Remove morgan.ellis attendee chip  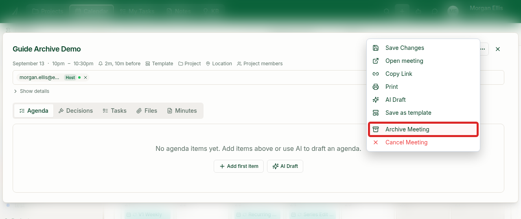click(85, 77)
